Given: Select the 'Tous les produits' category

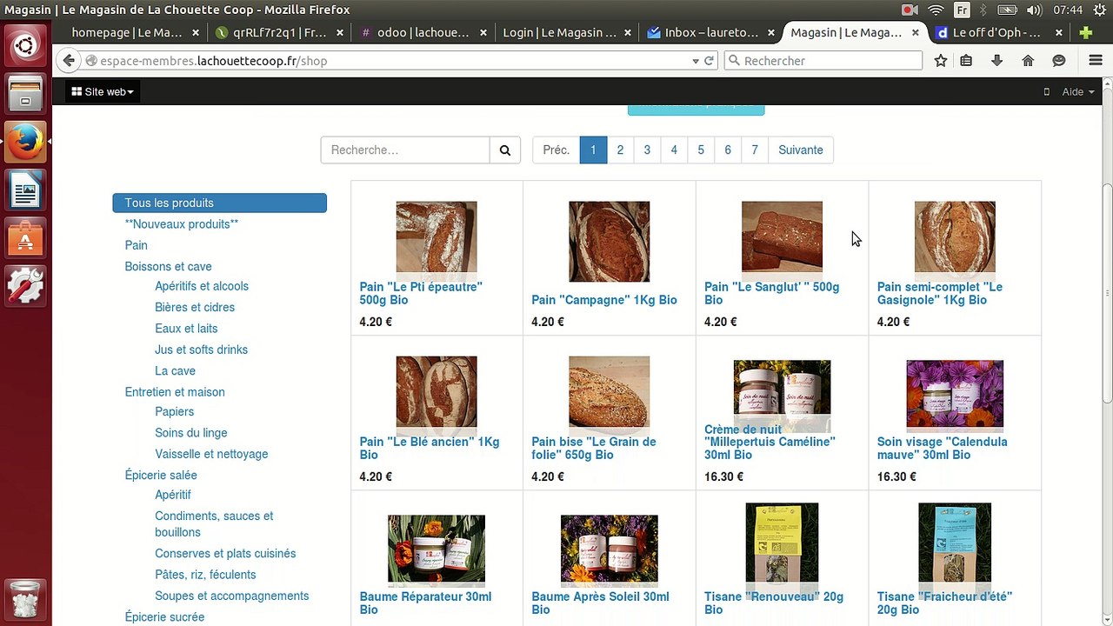Looking at the screenshot, I should (x=220, y=203).
